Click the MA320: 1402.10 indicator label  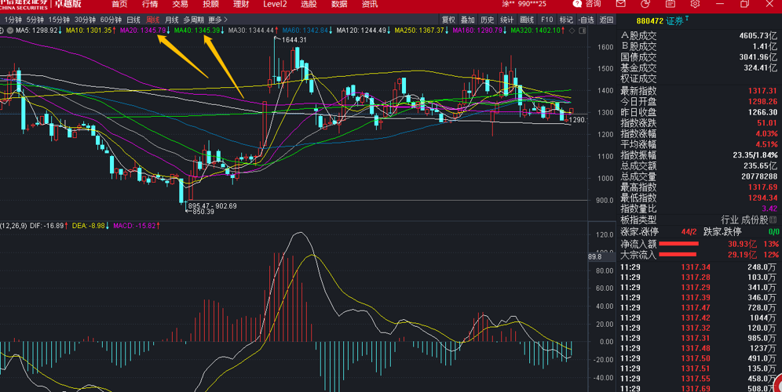(538, 31)
